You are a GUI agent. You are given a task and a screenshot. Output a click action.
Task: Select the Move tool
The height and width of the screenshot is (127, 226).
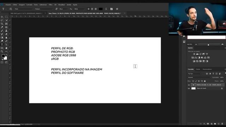point(2,17)
